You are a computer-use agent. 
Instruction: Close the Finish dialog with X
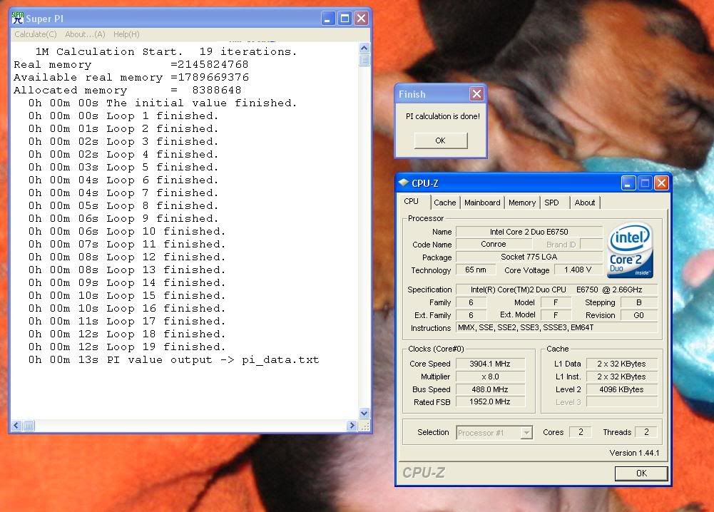coord(476,93)
